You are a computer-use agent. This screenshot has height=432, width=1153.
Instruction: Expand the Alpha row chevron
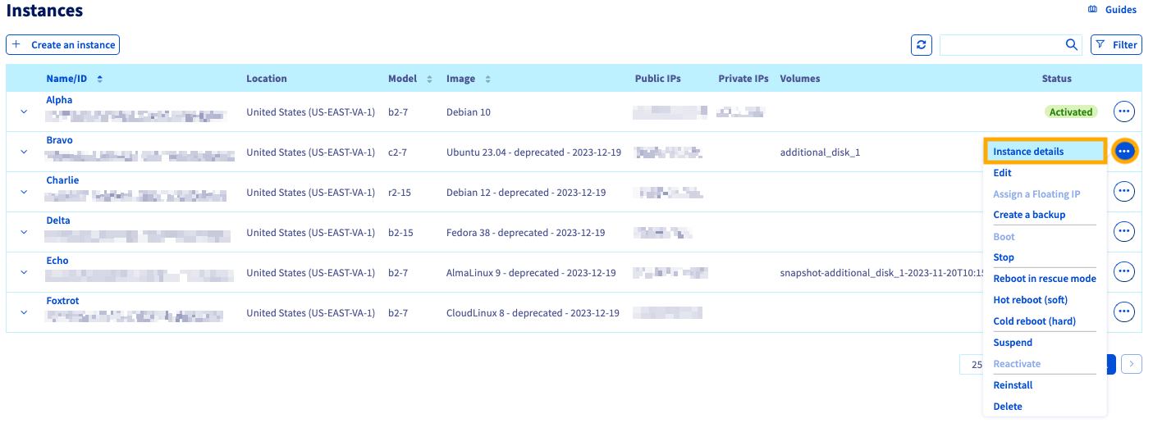click(x=24, y=111)
